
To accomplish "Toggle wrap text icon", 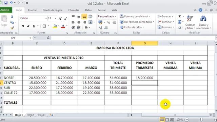I will pyautogui.click(x=90, y=17).
